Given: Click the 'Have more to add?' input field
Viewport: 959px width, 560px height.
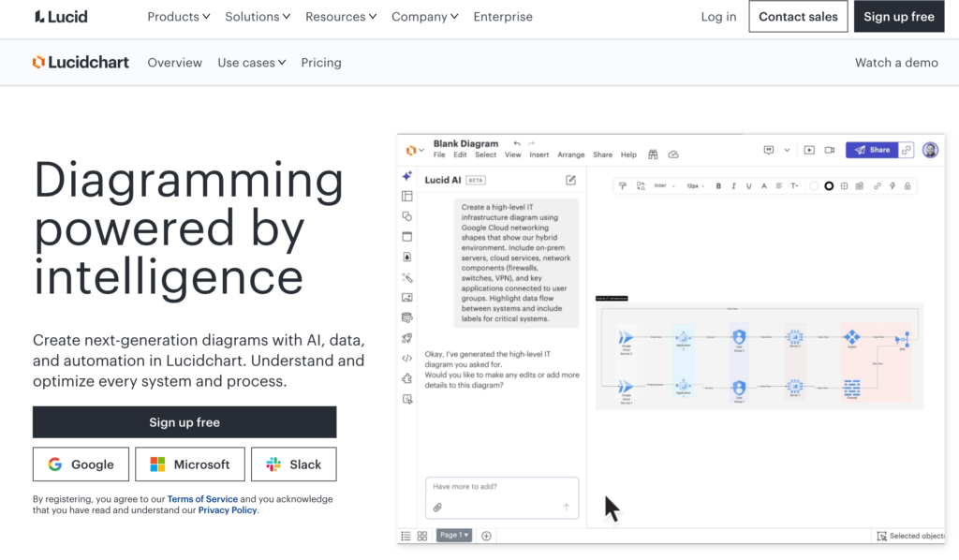Looking at the screenshot, I should [x=502, y=497].
